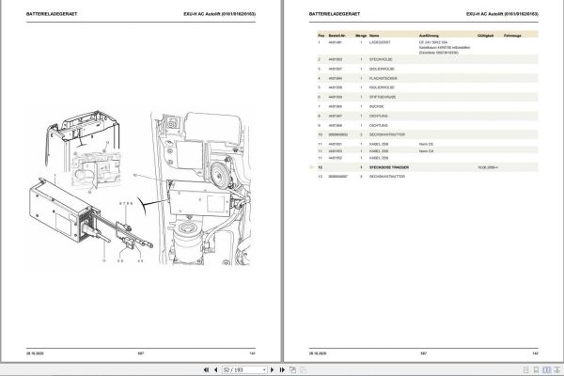
Task: Select the BUCHSE name in row 7
Action: 377,106
